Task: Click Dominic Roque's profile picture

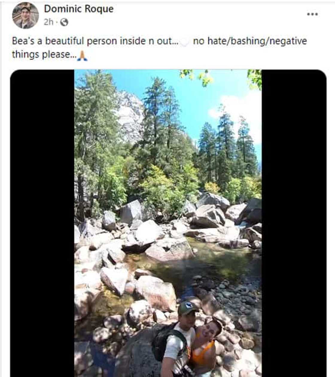Action: [25, 16]
